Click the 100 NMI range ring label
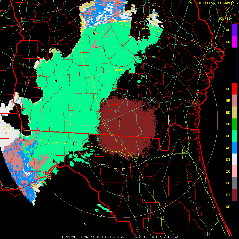Screen dimensions: 239x239 pos(120,21)
